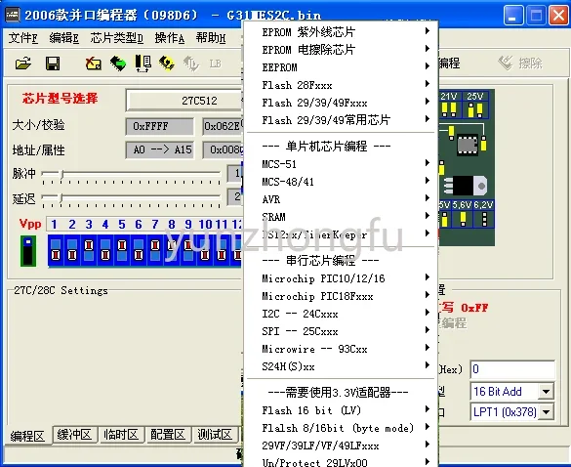Click the Hex value input field

pos(512,369)
